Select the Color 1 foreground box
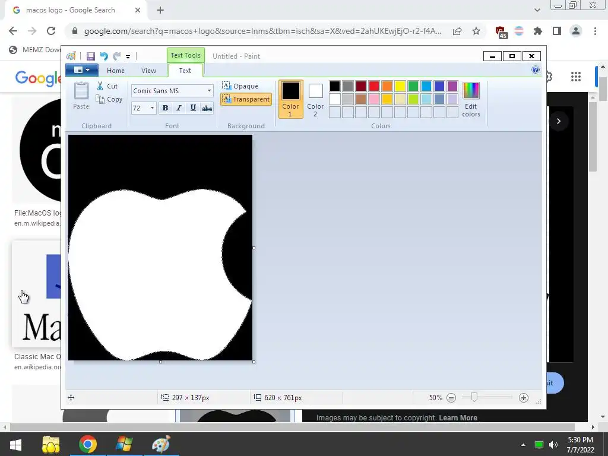608x456 pixels. [x=290, y=99]
